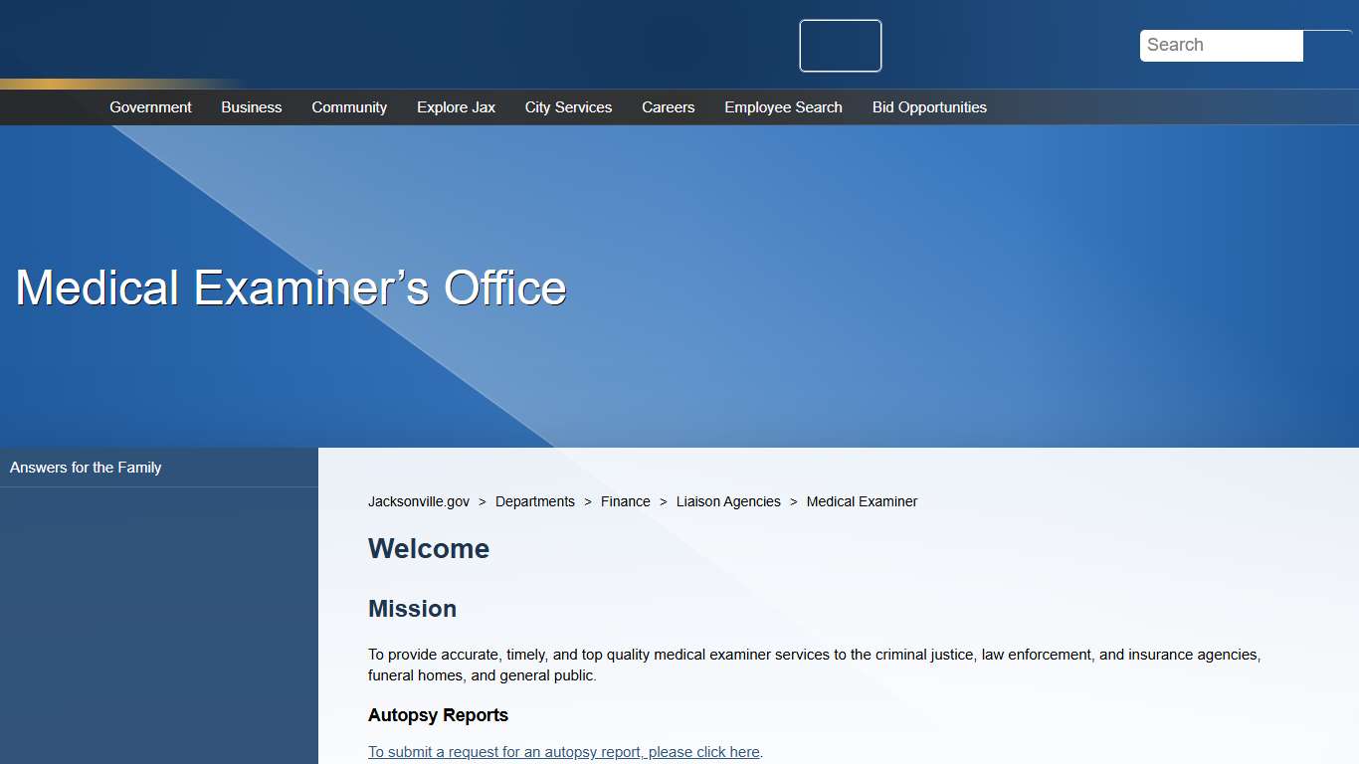The height and width of the screenshot is (764, 1359).
Task: Select Community in the navigation bar
Action: coord(349,106)
